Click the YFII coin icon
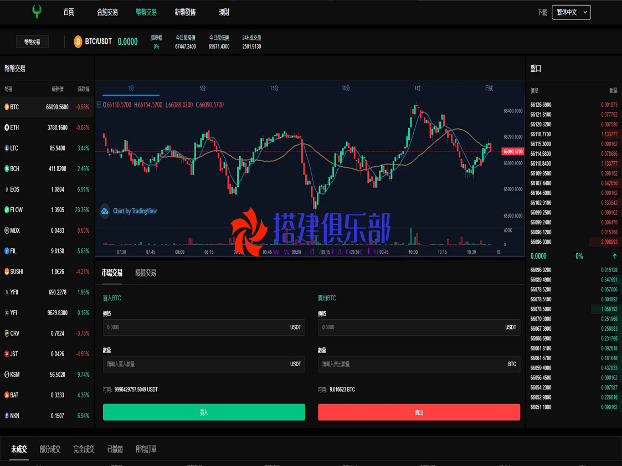 7,292
